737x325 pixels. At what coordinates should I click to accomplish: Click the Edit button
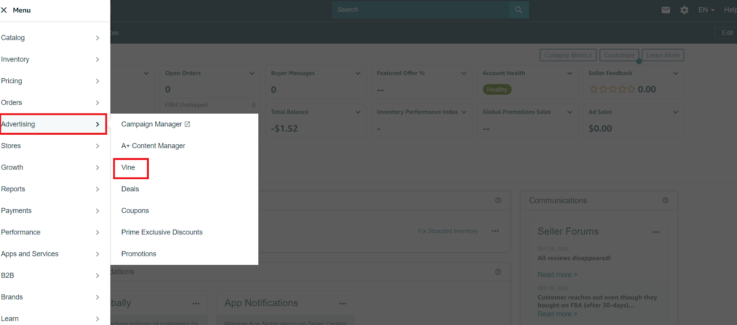726,33
